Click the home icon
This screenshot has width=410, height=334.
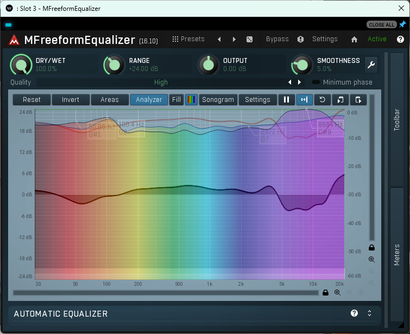354,40
